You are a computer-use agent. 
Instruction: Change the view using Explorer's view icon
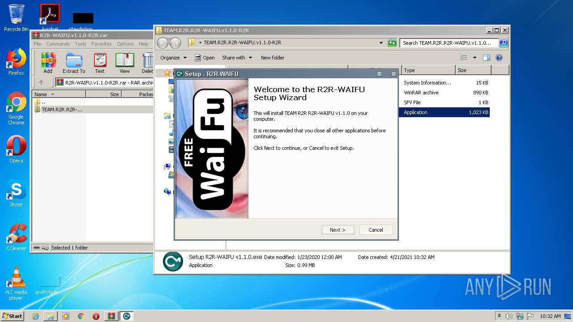pos(464,58)
